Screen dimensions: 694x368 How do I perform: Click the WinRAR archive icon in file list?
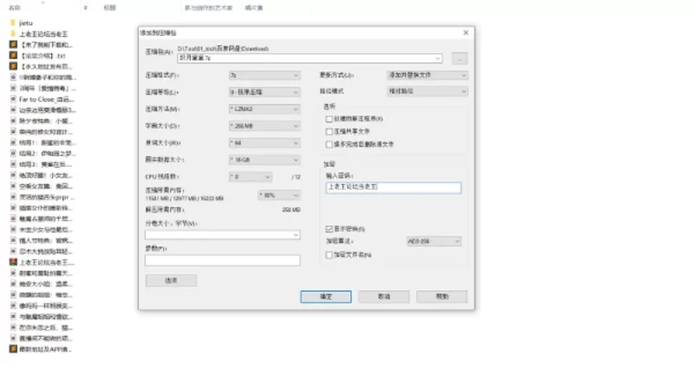(x=13, y=262)
